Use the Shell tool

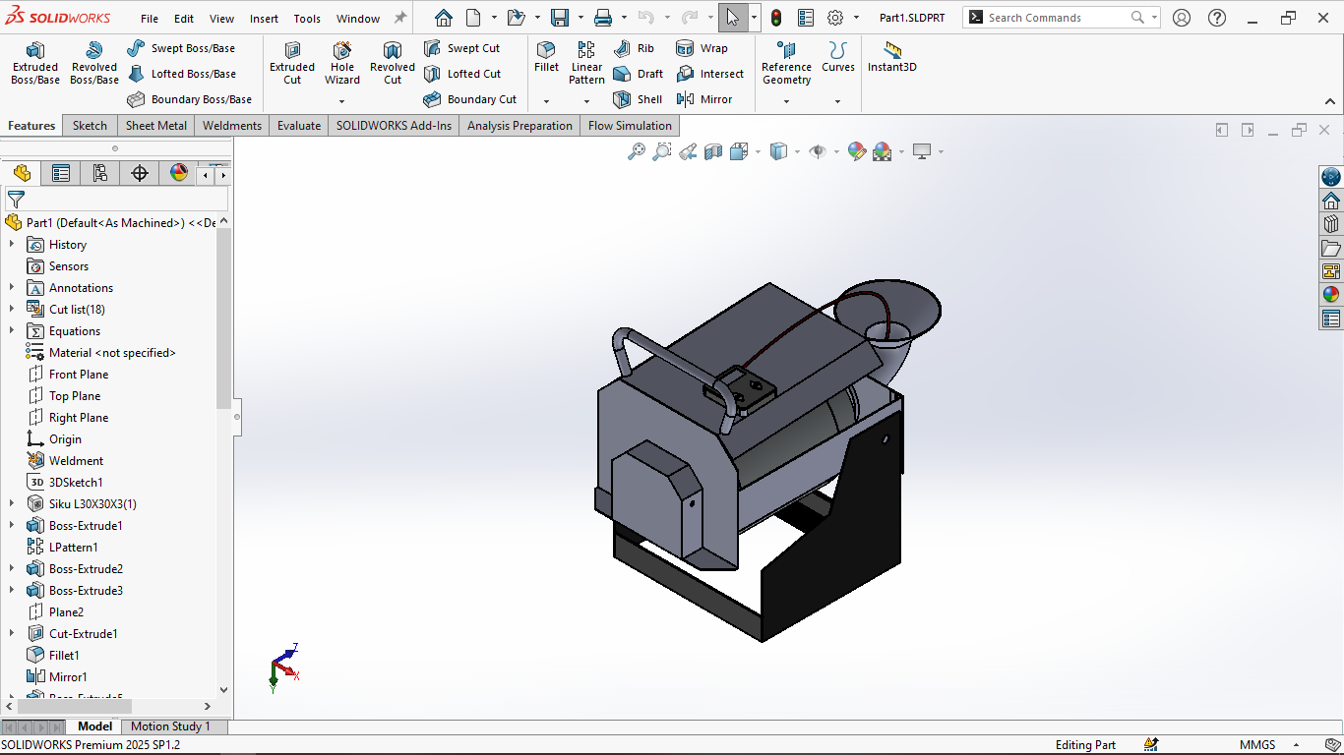click(638, 99)
